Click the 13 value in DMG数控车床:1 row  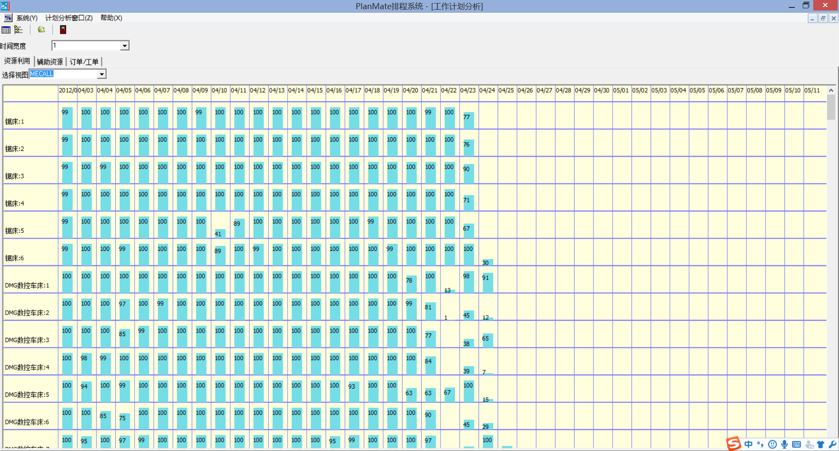click(448, 290)
